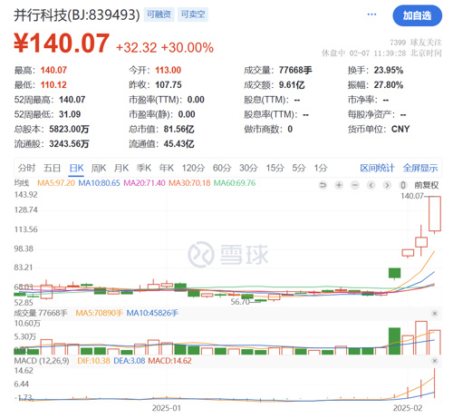Click the DIF:10.38 indicator value
The height and width of the screenshot is (418, 453).
pos(93,361)
